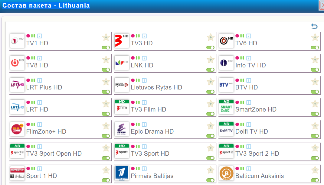The image size is (324, 185).
Task: Add TV3 HD to favorites star
Action: click(211, 37)
